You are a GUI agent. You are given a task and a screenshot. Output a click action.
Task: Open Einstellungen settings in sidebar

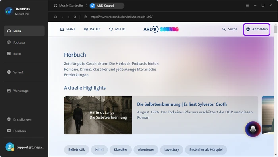[24, 119]
